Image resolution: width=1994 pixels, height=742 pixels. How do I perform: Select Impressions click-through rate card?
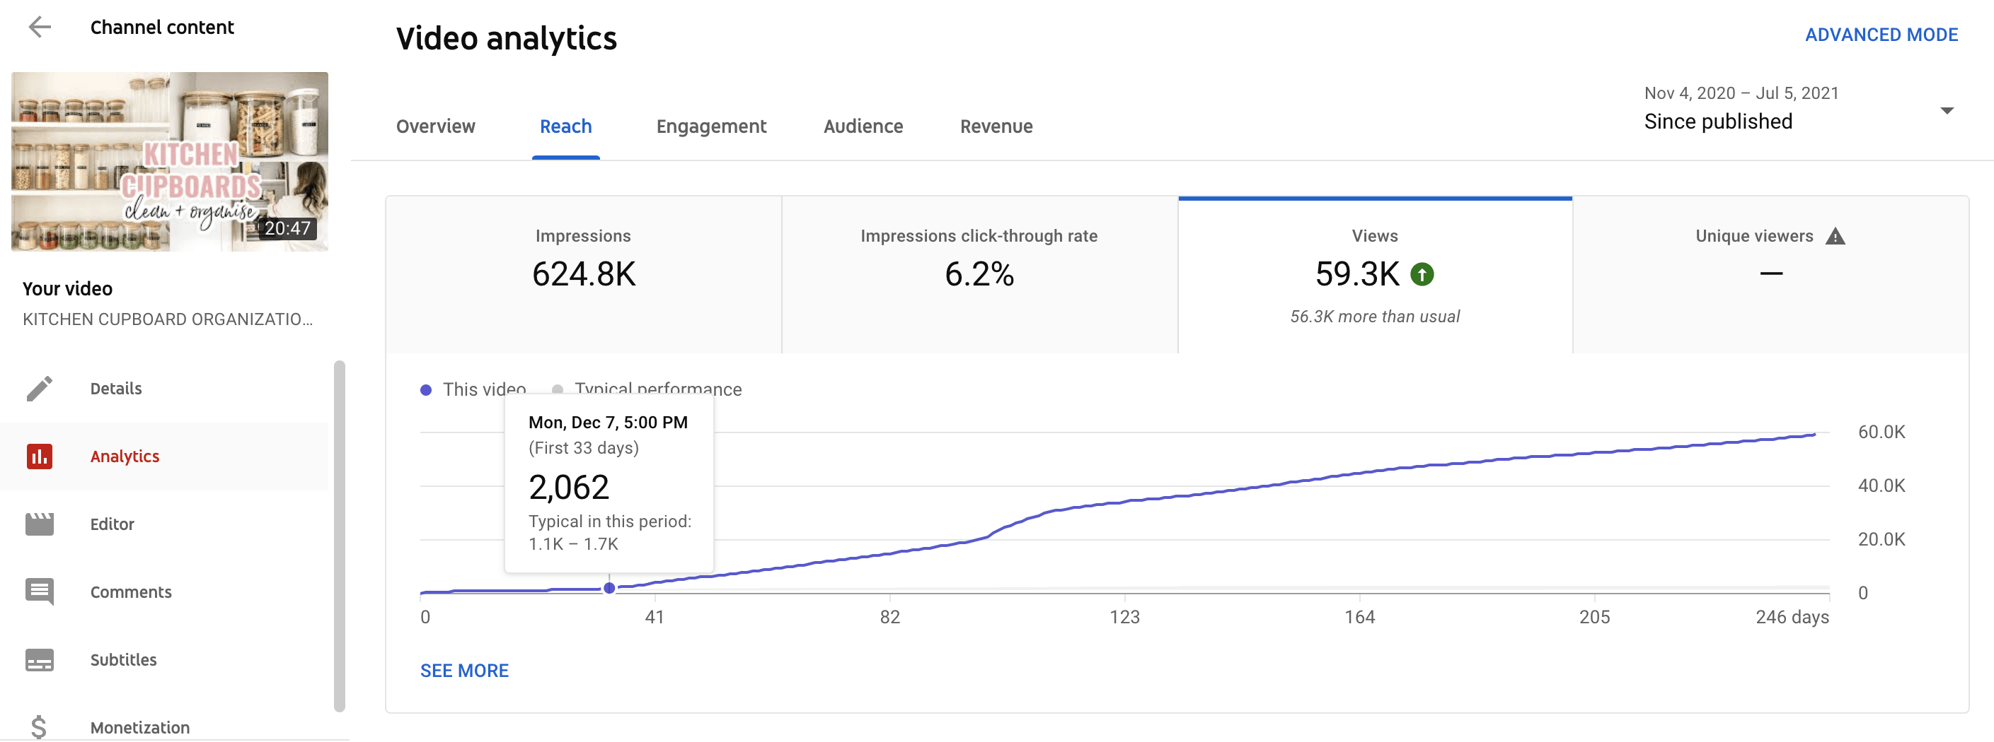click(x=979, y=275)
